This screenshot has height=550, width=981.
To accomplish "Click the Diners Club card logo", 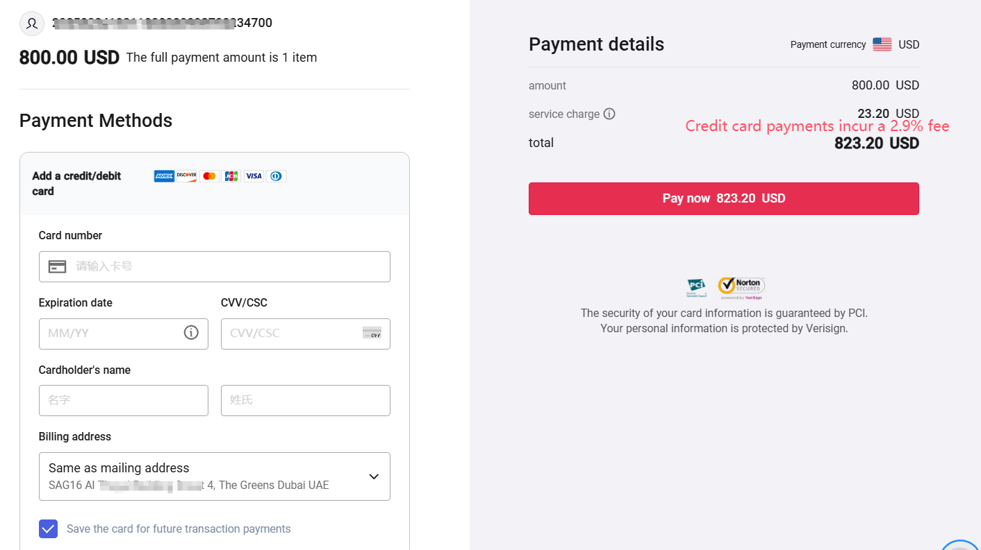I will pos(277,176).
